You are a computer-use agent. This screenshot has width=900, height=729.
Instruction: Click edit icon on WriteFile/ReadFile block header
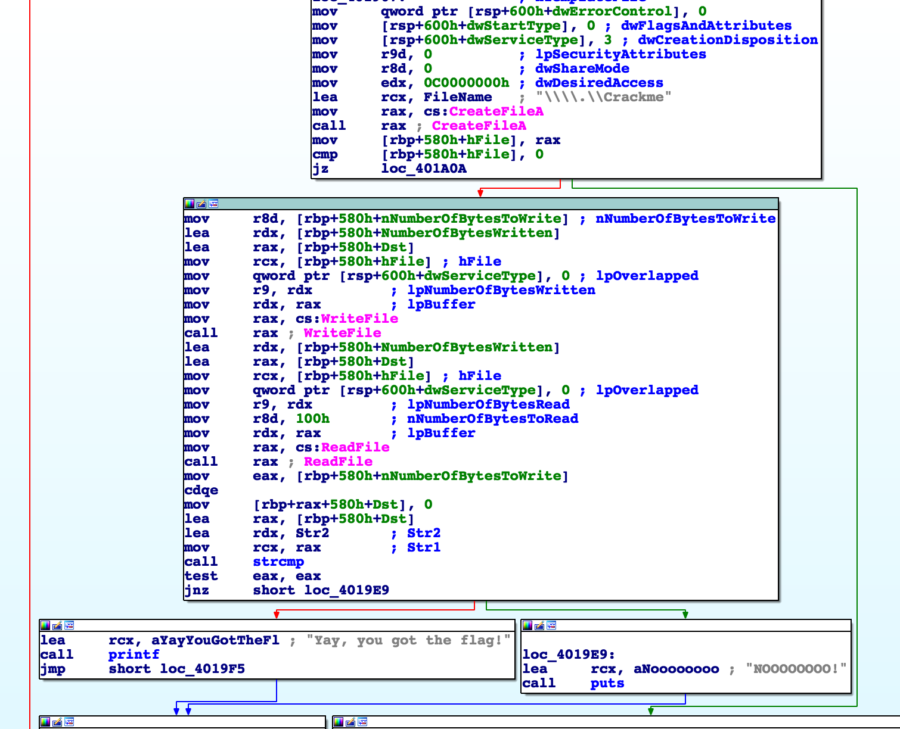pyautogui.click(x=201, y=204)
